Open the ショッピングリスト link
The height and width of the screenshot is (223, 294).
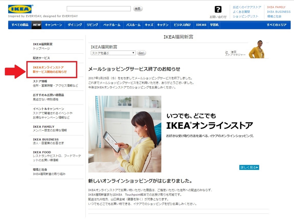tap(245, 16)
